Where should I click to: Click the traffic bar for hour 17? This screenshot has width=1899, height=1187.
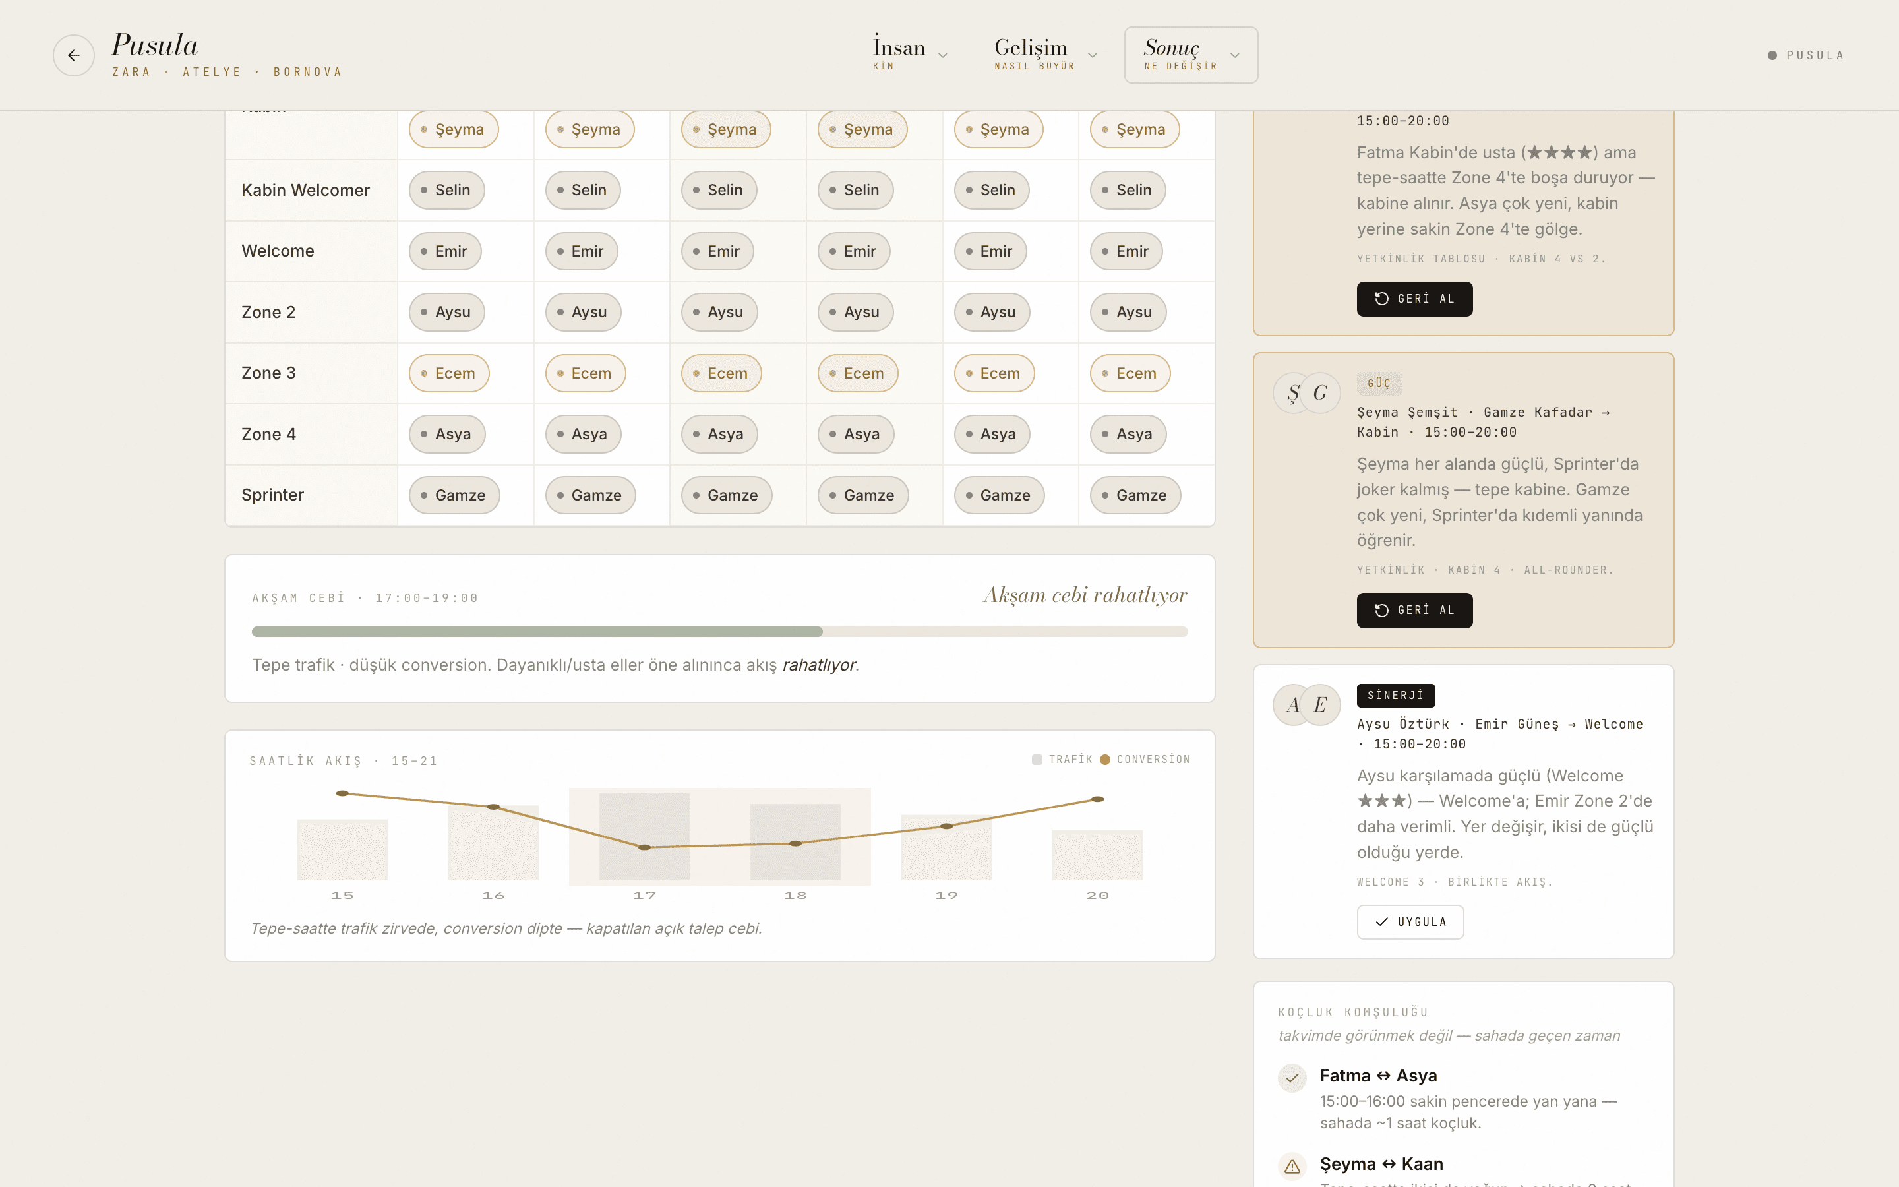pyautogui.click(x=644, y=836)
